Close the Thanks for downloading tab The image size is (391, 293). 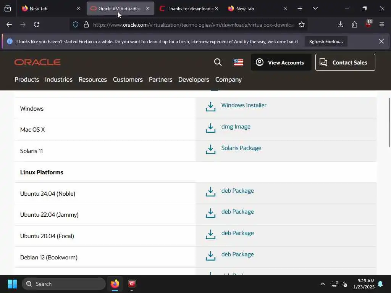217,8
